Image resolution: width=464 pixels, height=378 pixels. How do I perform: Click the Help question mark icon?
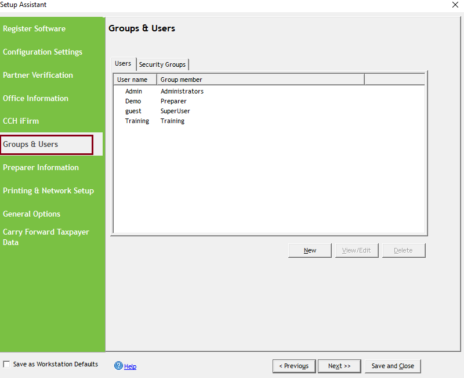click(119, 366)
